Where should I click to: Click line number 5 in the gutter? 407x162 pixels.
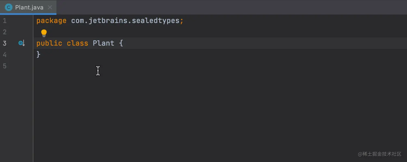tap(5, 66)
